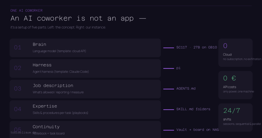This screenshot has width=262, height=138.
Task: Click the tobiasliauw.de footer link
Action: click(23, 132)
